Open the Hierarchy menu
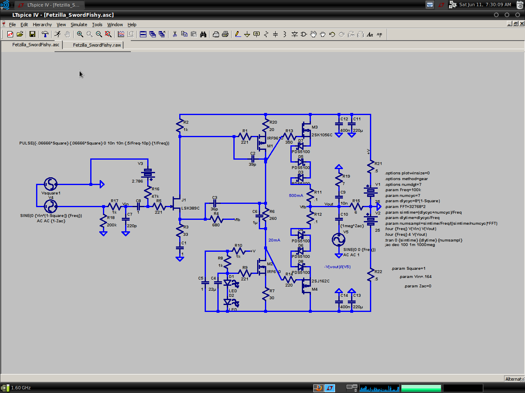This screenshot has width=525, height=393. [42, 25]
